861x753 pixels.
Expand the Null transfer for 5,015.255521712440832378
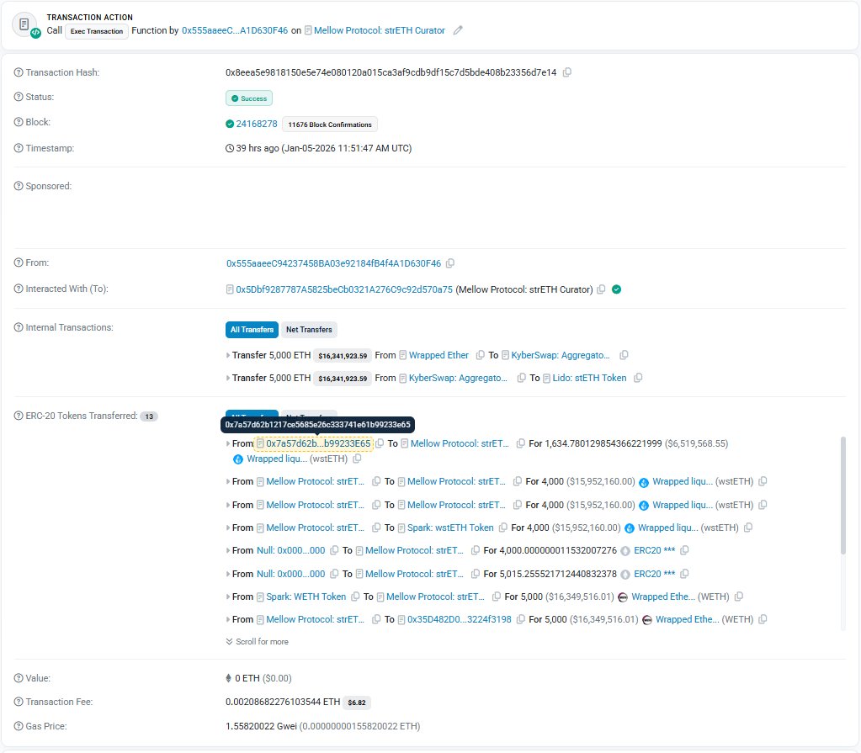point(228,574)
